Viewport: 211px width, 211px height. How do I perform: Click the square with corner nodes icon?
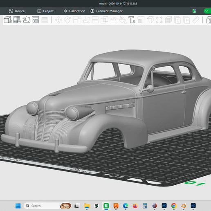[159, 20]
